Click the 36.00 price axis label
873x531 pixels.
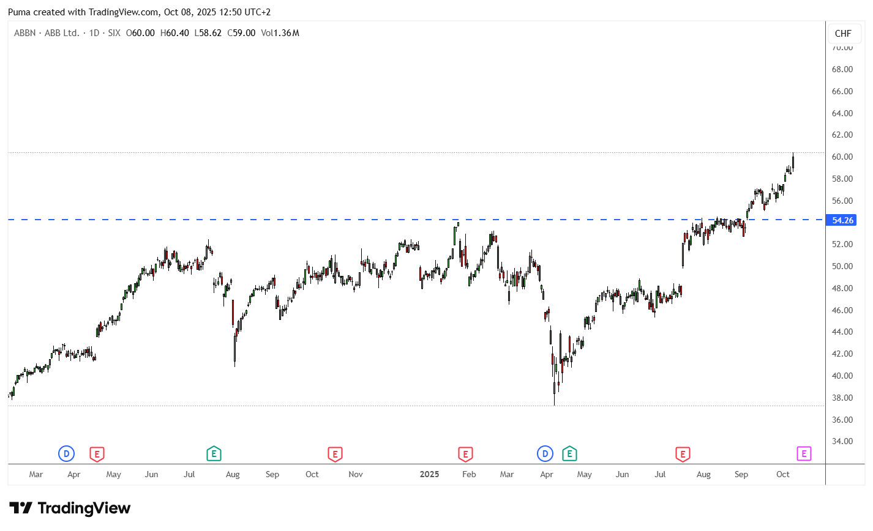coord(842,420)
